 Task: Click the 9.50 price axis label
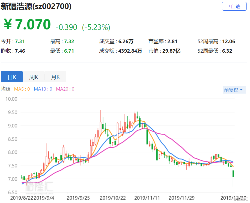[x=13, y=112]
